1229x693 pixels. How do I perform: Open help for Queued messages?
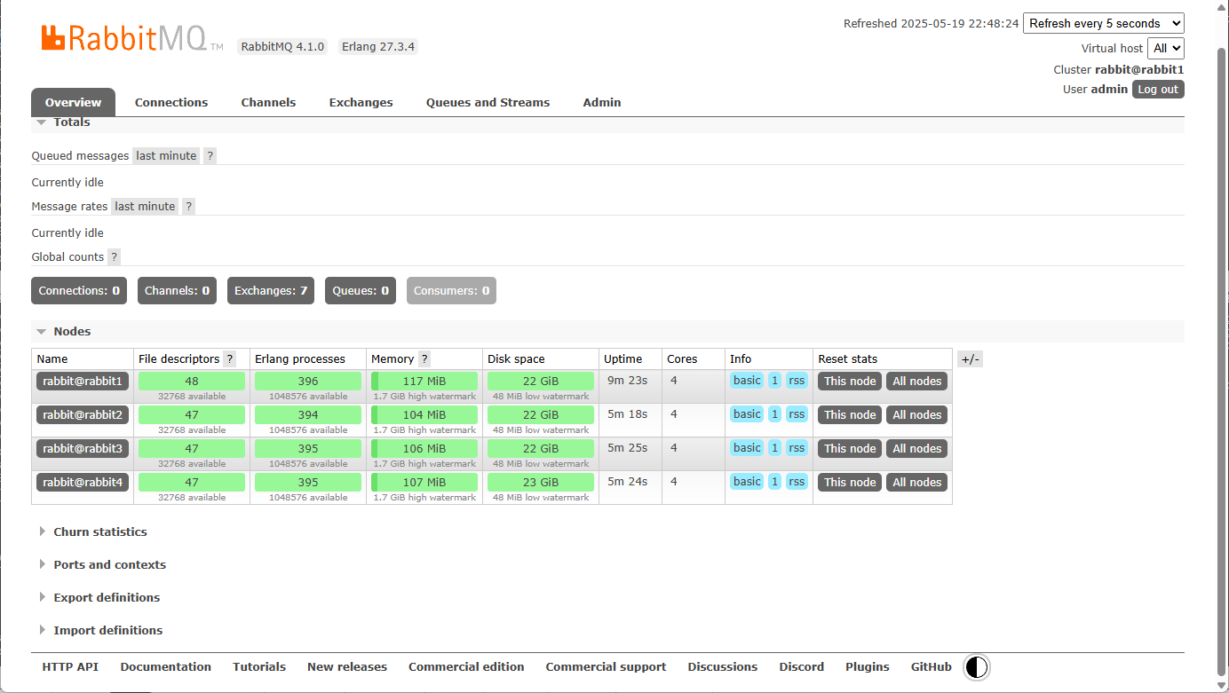pos(210,155)
